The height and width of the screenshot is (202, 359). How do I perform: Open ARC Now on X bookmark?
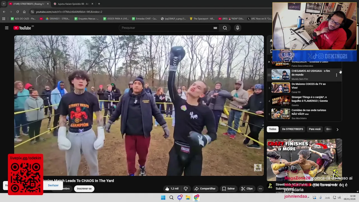(259, 19)
